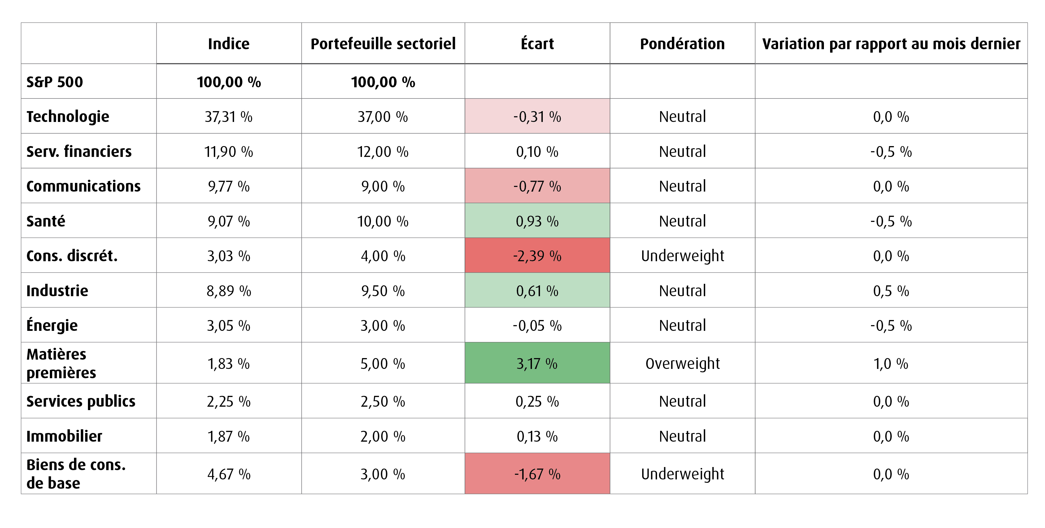Select the Communications index value 9,77 %
This screenshot has height=528, width=1045.
(x=229, y=187)
